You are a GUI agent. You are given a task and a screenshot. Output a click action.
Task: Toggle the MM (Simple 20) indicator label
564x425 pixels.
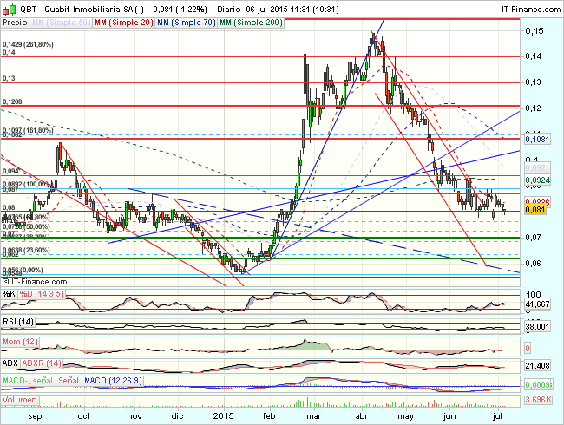coord(124,23)
